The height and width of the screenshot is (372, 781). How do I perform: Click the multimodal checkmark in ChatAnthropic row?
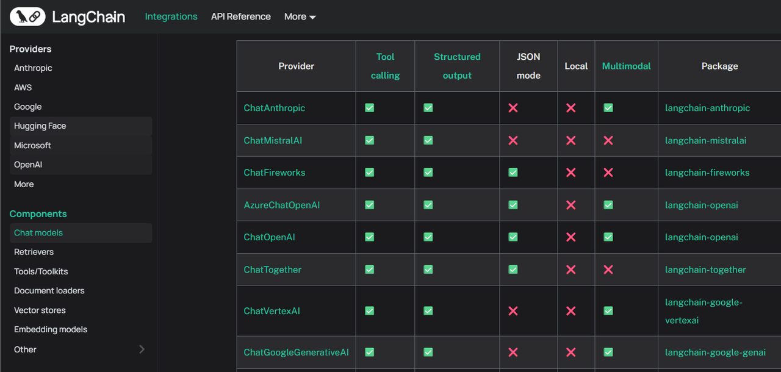click(x=608, y=108)
